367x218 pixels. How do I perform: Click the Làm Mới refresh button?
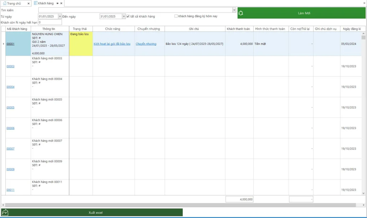301,13
